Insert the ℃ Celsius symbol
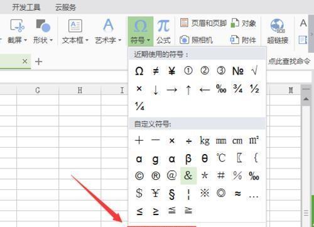 [221, 158]
